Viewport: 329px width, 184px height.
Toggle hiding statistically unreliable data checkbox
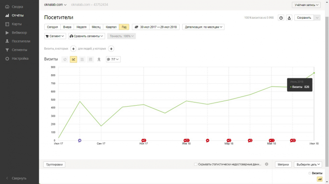196,164
